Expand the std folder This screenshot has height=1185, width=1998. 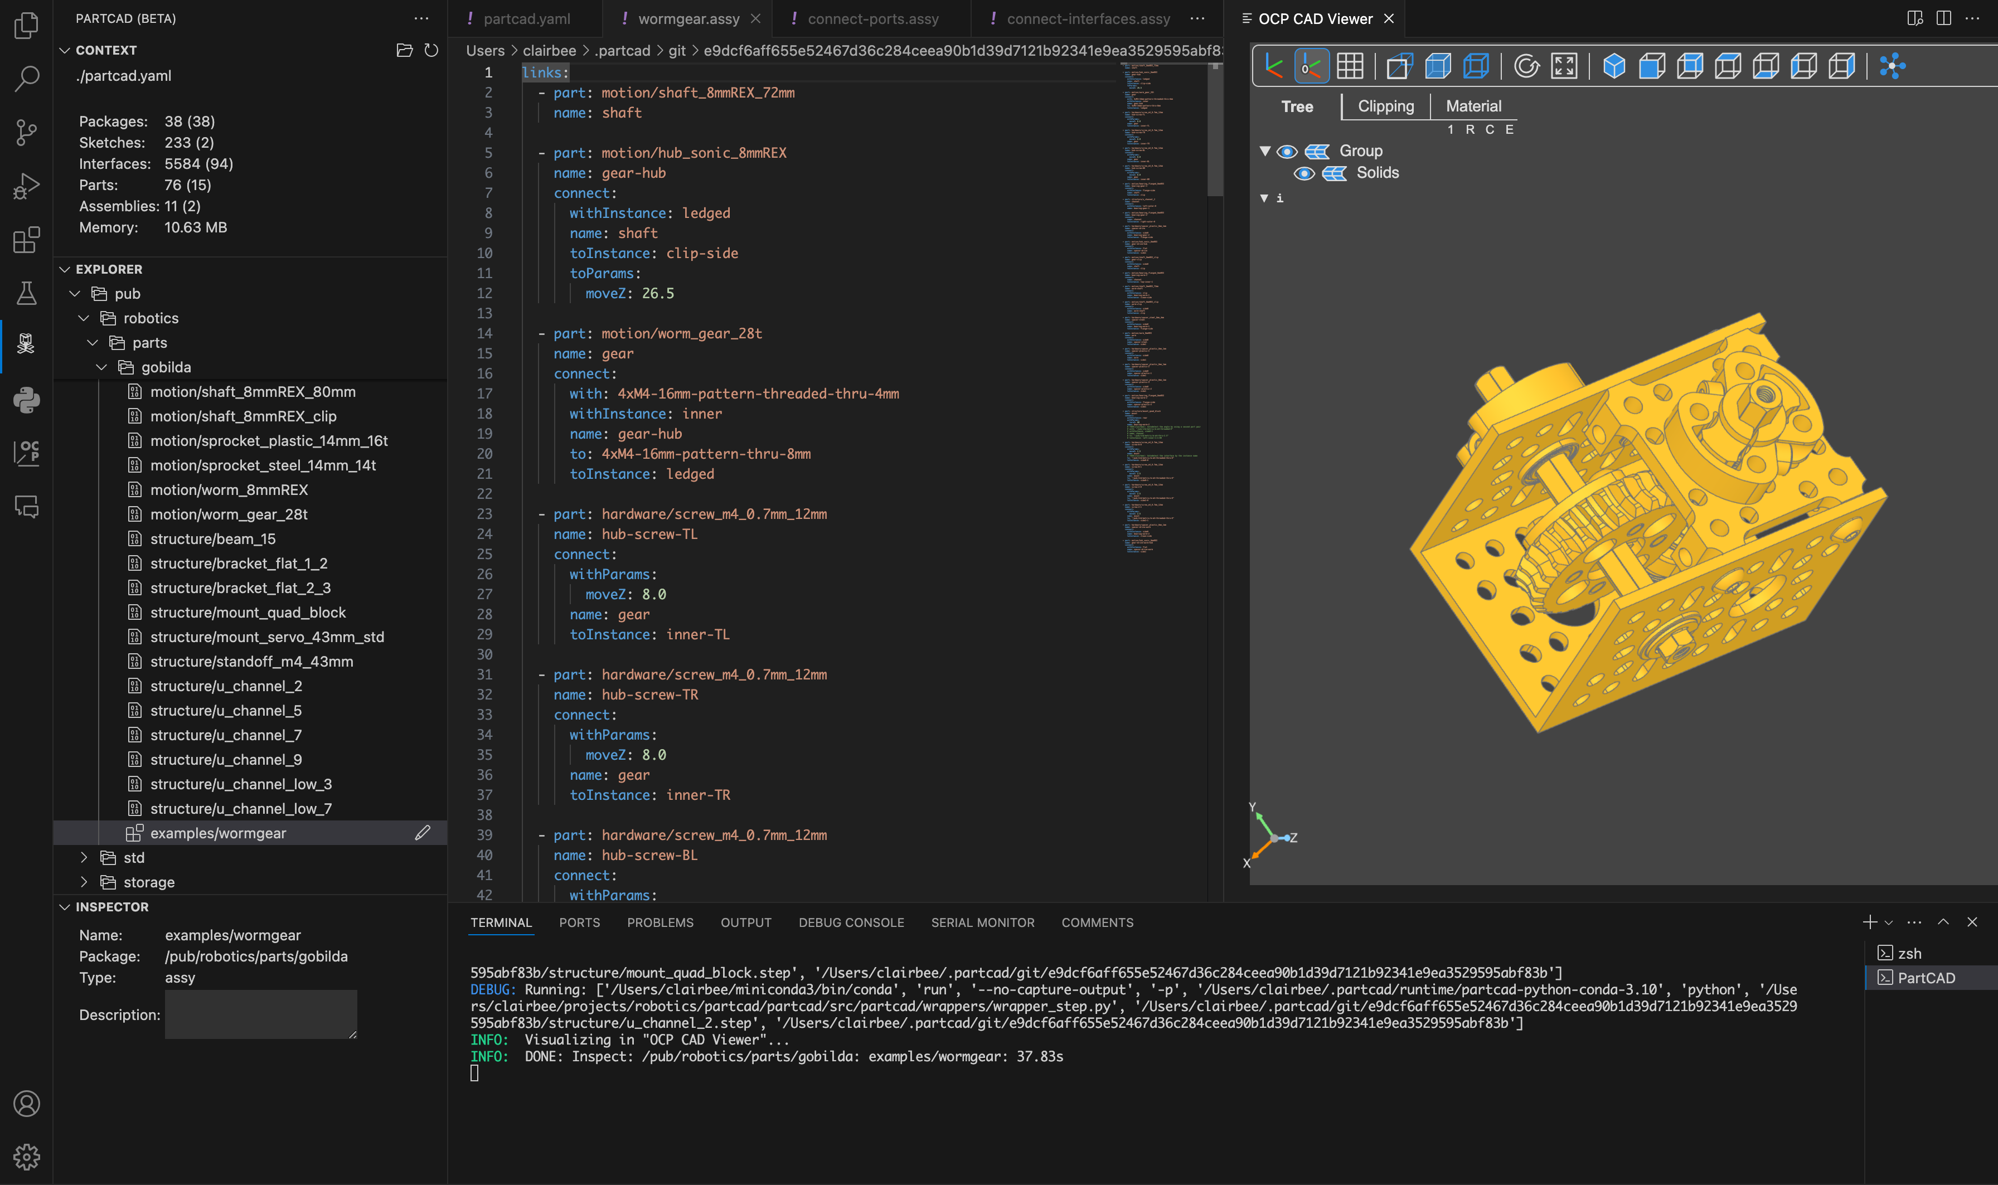tap(84, 858)
